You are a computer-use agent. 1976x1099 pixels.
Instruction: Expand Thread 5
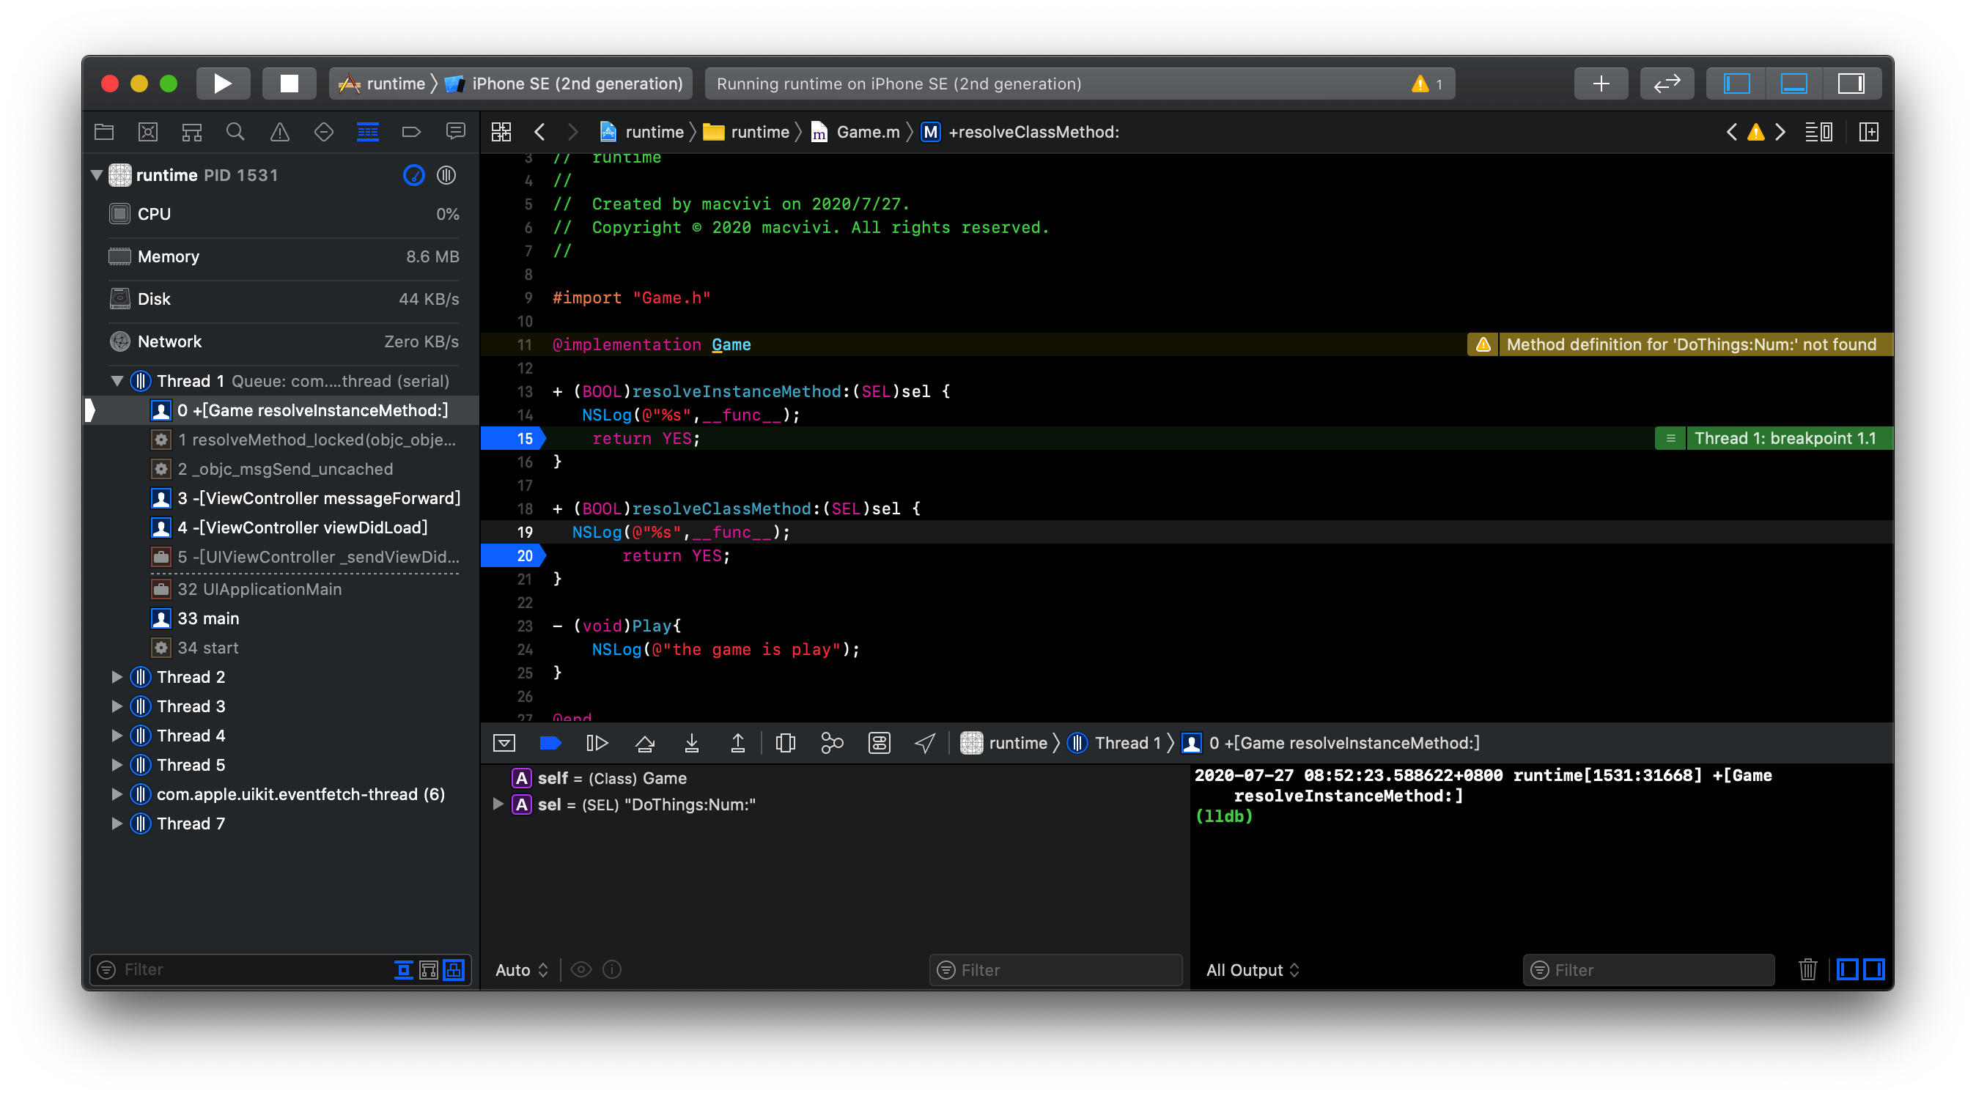click(117, 765)
